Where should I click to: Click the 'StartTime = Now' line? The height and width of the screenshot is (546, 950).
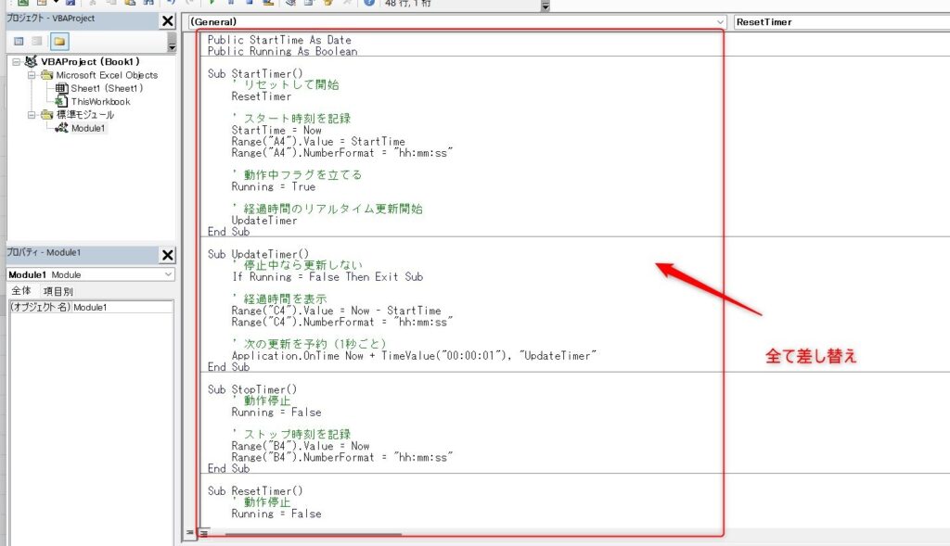(x=276, y=130)
